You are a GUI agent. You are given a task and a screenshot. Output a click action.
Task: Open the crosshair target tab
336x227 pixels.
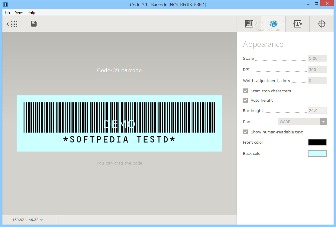[321, 24]
